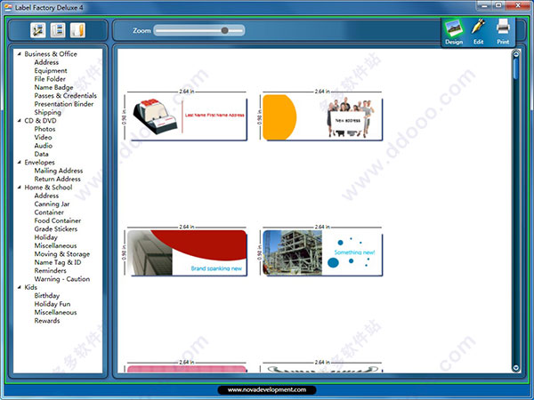
Task: Select the New address people label template
Action: [322, 117]
